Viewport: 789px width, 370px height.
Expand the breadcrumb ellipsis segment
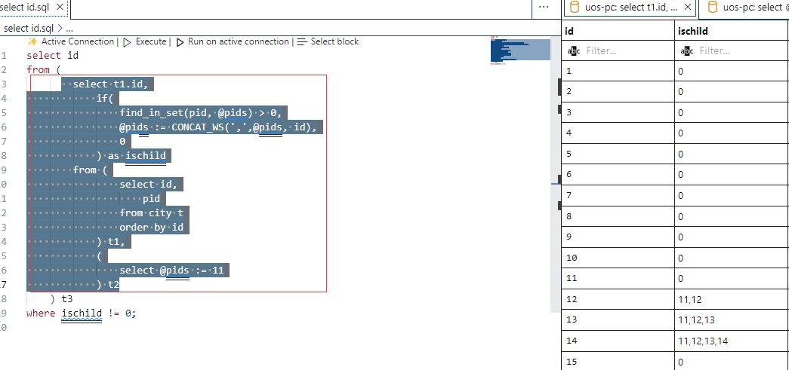(x=69, y=29)
